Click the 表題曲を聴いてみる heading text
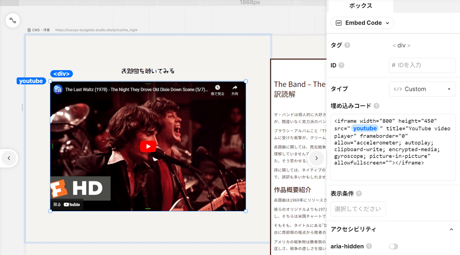 pos(148,71)
